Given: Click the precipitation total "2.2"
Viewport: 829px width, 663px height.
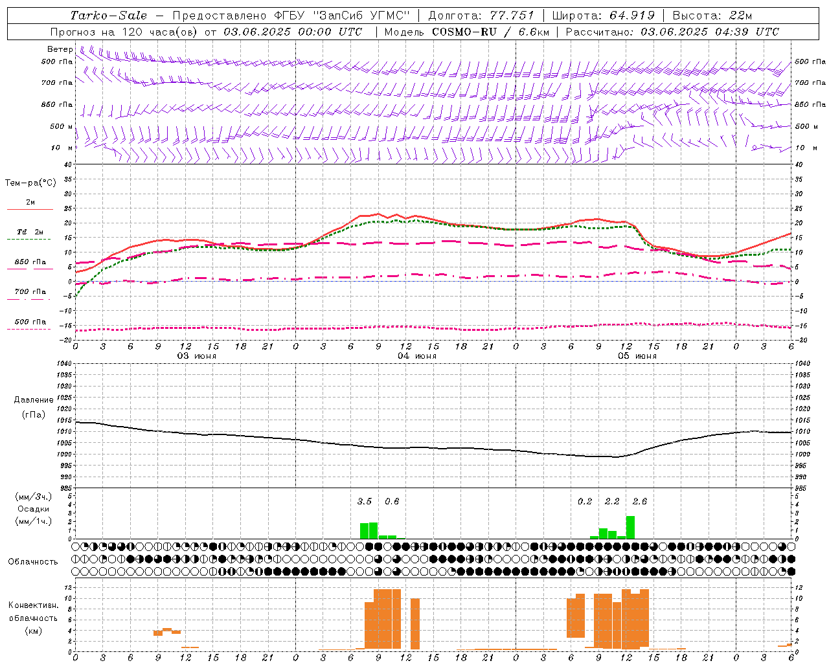Looking at the screenshot, I should pyautogui.click(x=612, y=502).
